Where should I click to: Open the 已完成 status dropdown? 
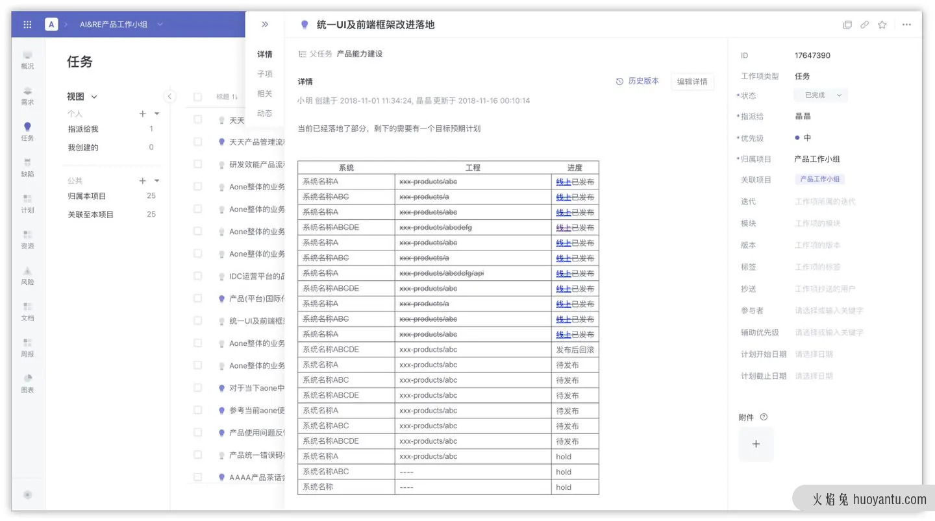click(821, 95)
